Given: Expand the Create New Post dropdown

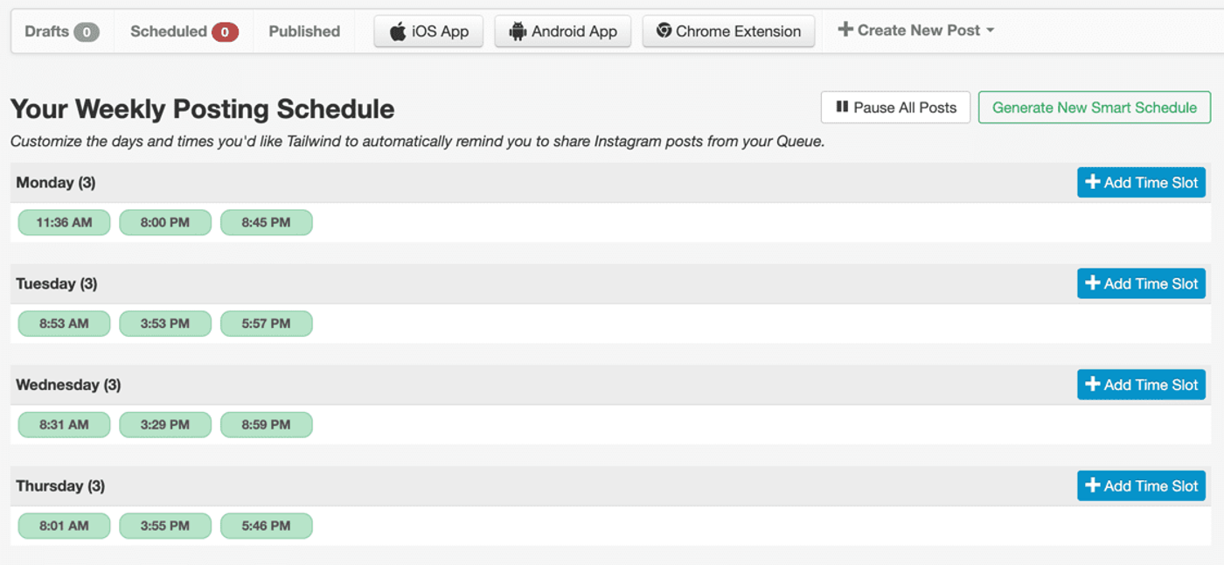Looking at the screenshot, I should click(x=915, y=29).
